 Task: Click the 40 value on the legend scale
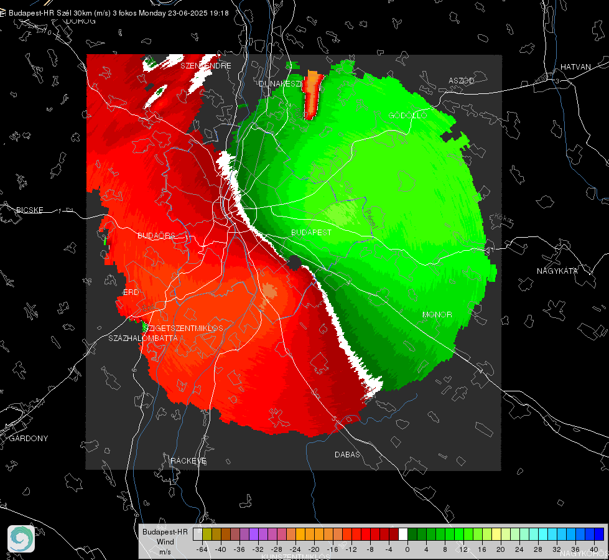pyautogui.click(x=593, y=549)
